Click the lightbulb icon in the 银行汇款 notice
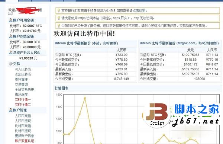The height and width of the screenshot is (144, 223). (x=59, y=10)
